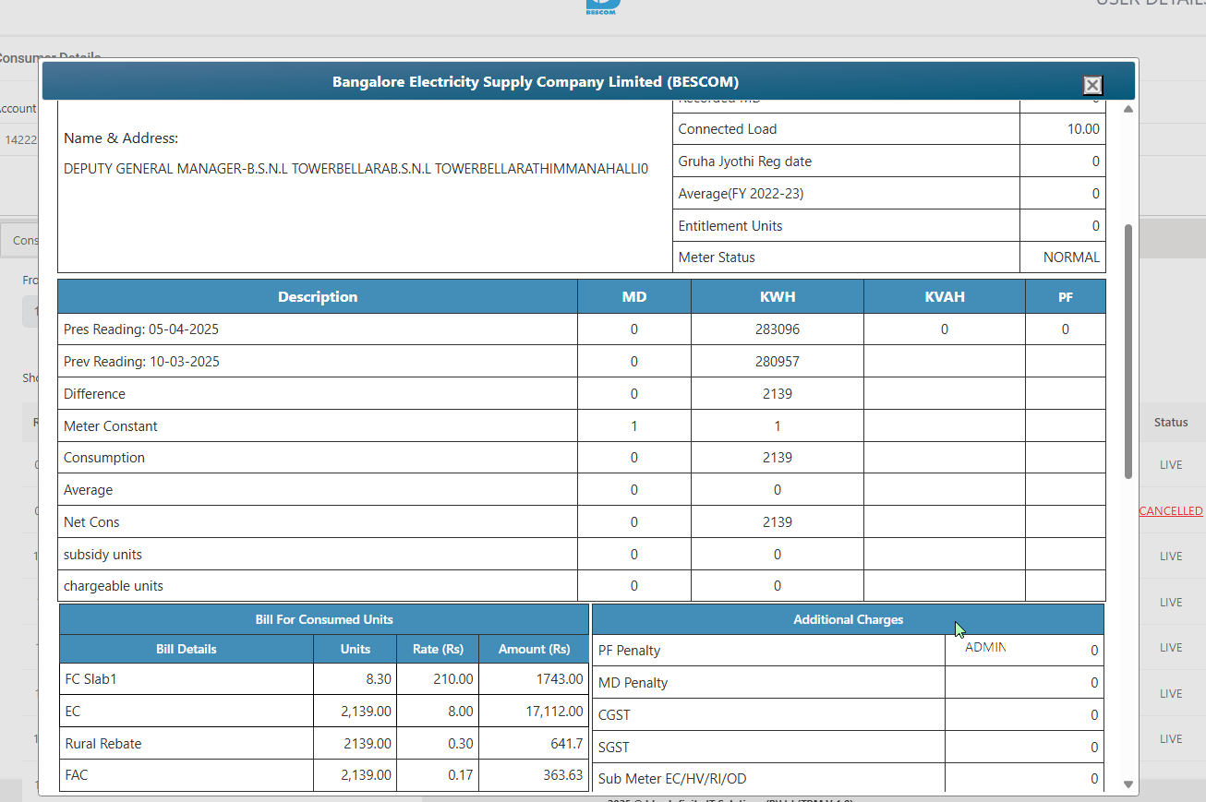The height and width of the screenshot is (802, 1206).
Task: Click the Prev Reading: 10-03-2025 row
Action: [x=582, y=362]
